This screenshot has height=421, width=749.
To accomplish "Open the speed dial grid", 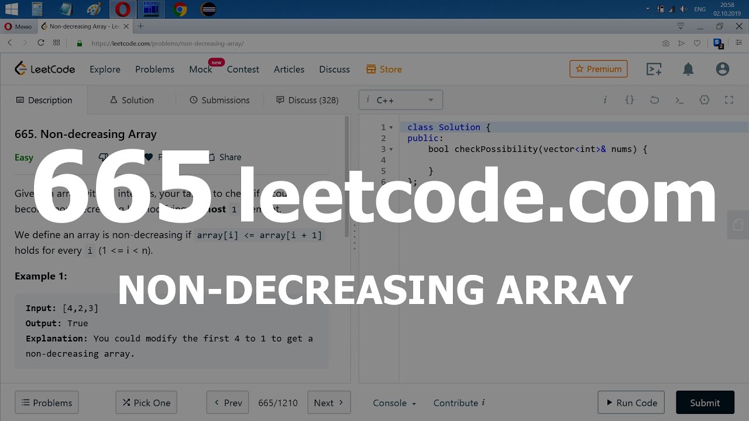I will [57, 43].
